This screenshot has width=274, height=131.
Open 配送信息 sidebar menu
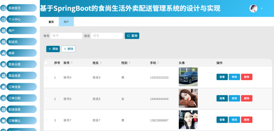point(21,109)
